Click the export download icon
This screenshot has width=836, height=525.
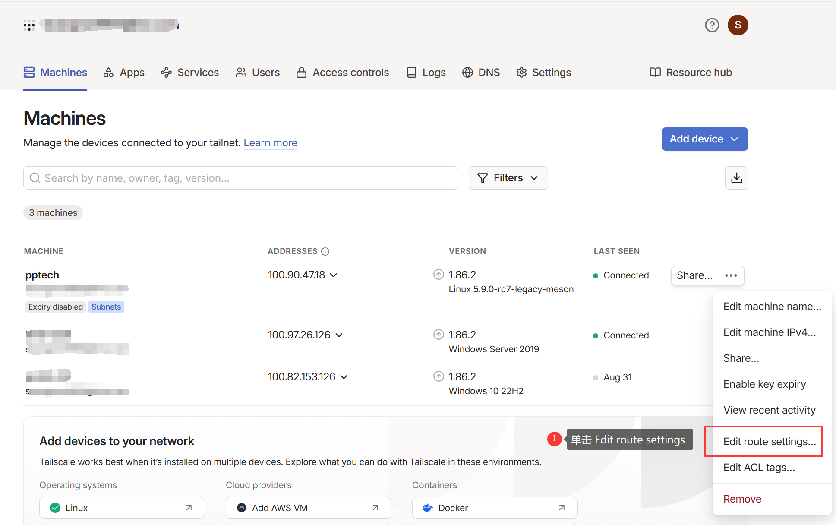(x=736, y=178)
